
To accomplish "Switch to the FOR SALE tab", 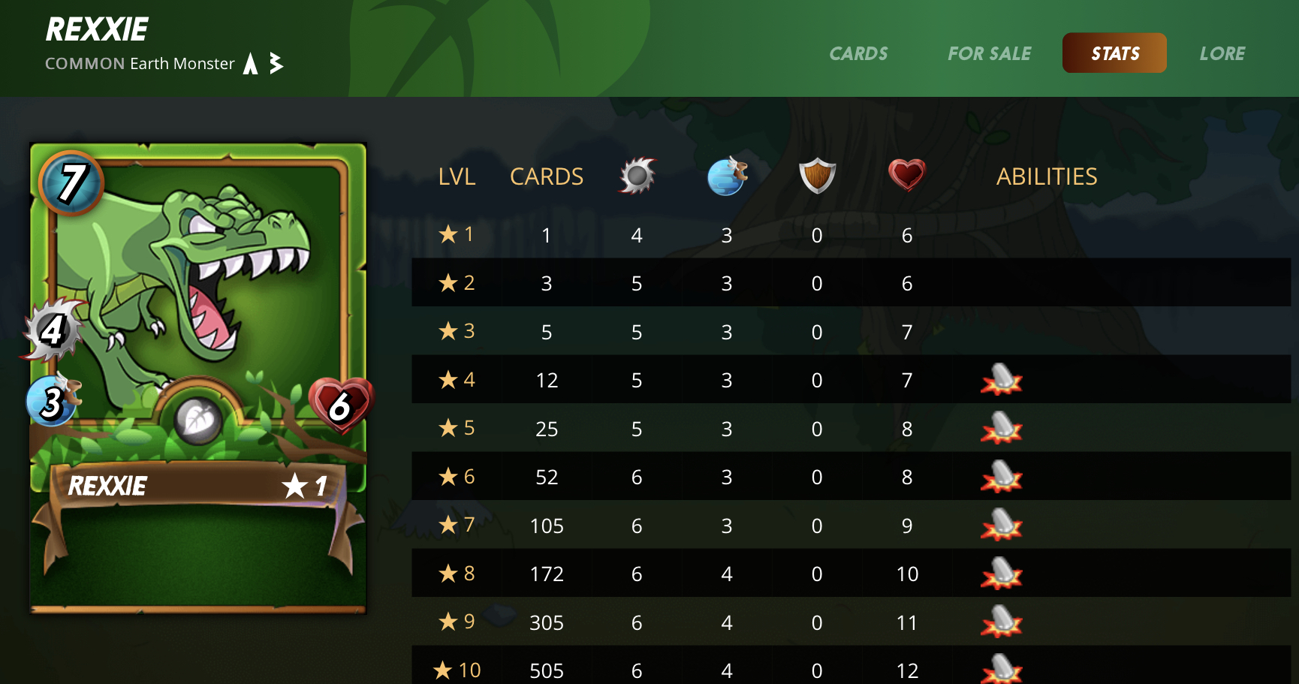I will point(989,53).
